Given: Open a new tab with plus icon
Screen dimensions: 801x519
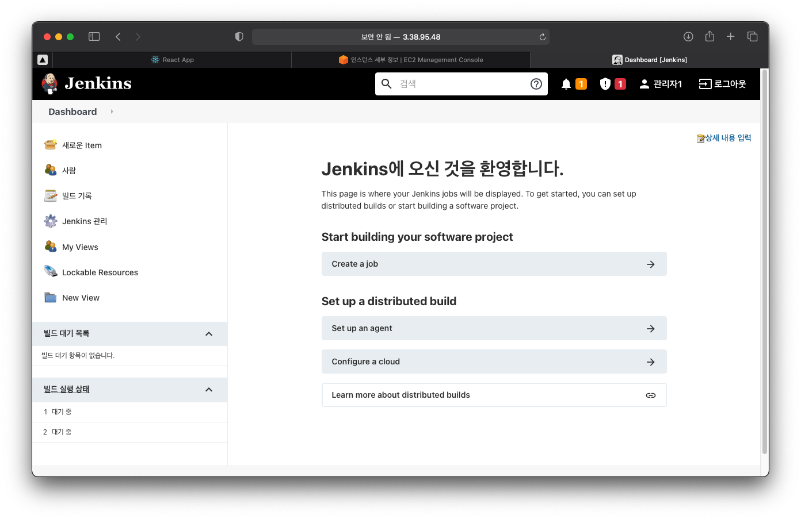Looking at the screenshot, I should 731,37.
